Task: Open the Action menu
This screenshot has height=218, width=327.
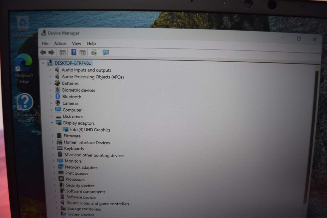Action: pos(60,44)
